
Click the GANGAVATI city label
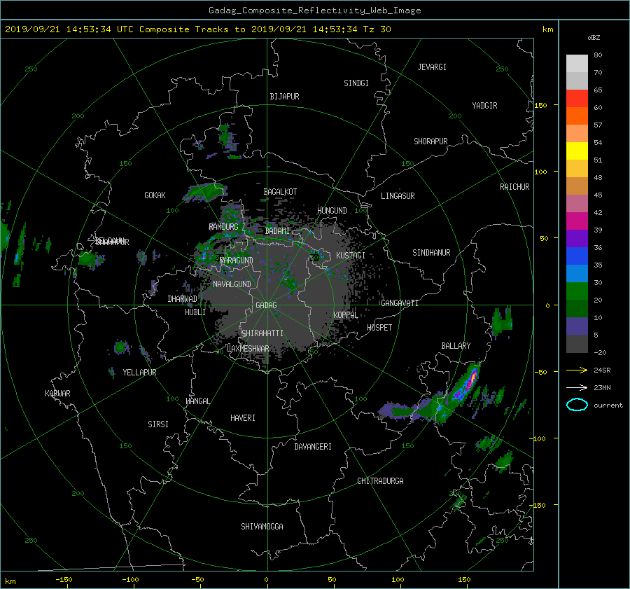click(x=400, y=303)
